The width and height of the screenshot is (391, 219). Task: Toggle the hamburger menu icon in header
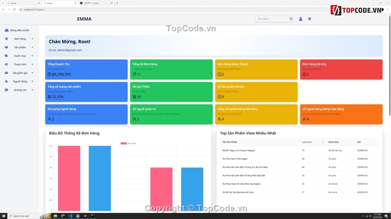[x=310, y=19]
